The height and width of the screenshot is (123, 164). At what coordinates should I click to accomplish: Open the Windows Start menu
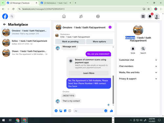click(x=3, y=120)
